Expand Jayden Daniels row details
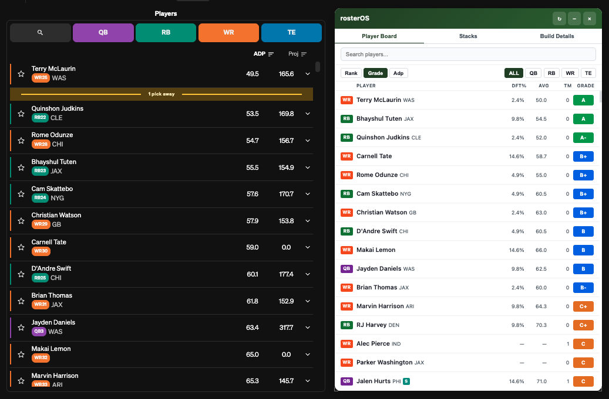This screenshot has width=609, height=399. point(308,328)
